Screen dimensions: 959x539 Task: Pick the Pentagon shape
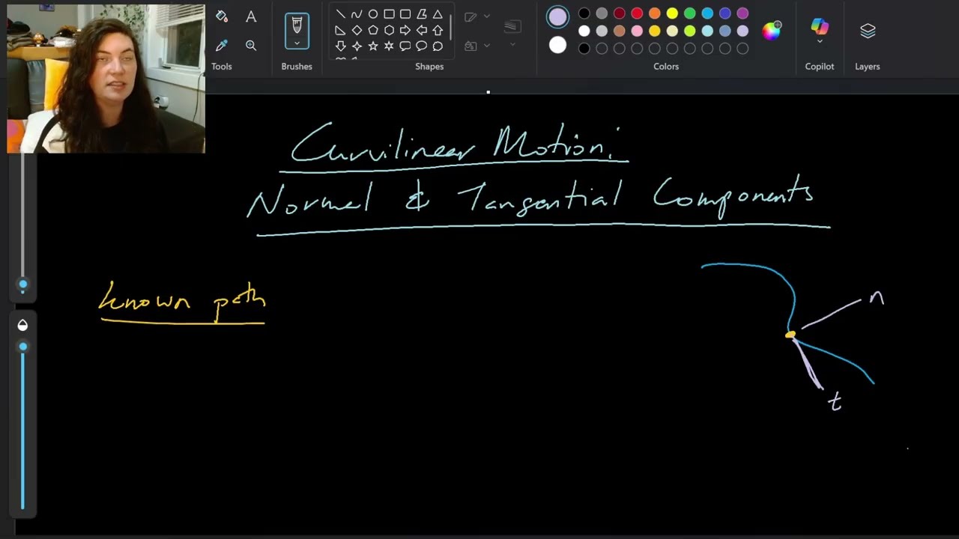(x=373, y=30)
